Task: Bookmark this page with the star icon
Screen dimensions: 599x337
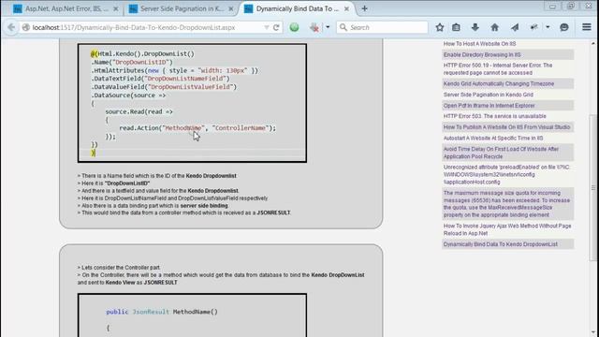Action: tap(440, 27)
